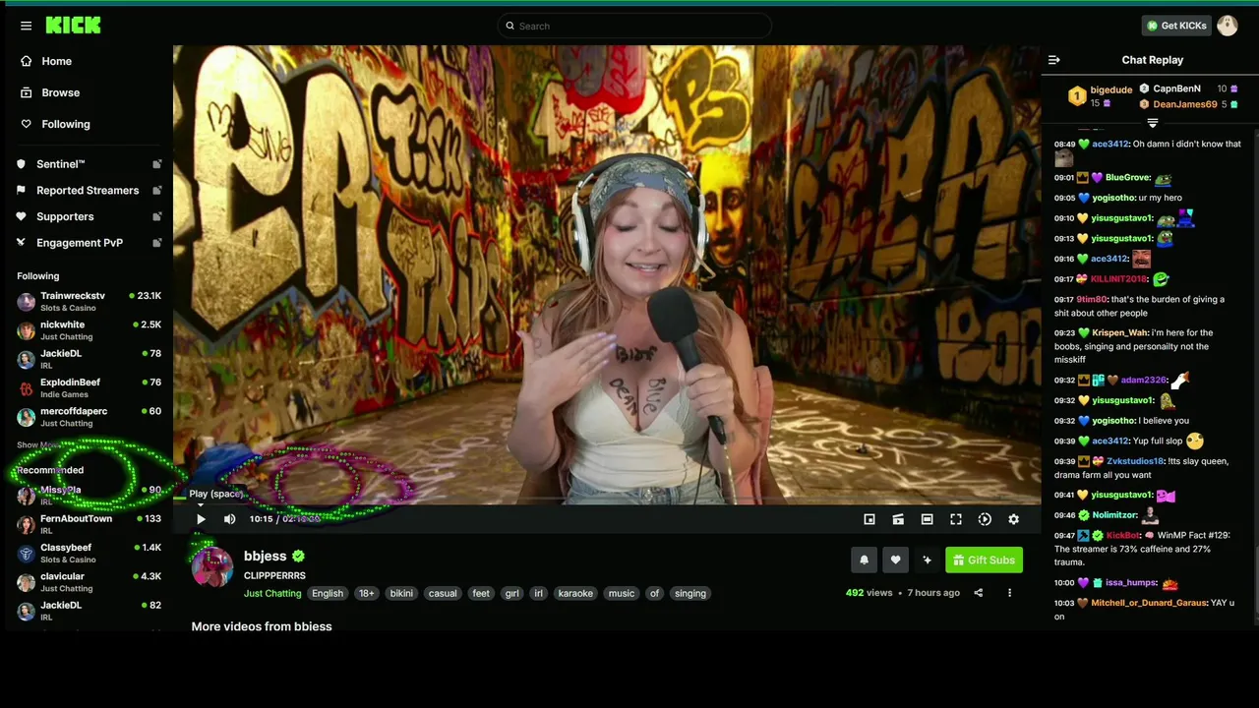The width and height of the screenshot is (1259, 708).
Task: Select the English tag
Action: [328, 594]
